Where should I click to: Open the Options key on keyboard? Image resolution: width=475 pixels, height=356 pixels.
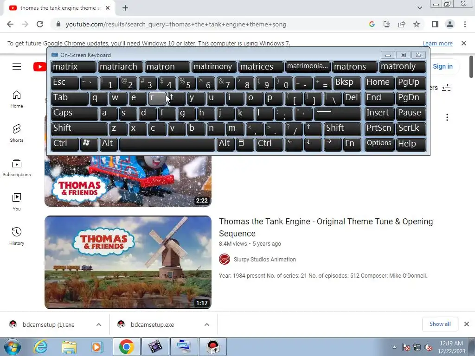pos(379,144)
